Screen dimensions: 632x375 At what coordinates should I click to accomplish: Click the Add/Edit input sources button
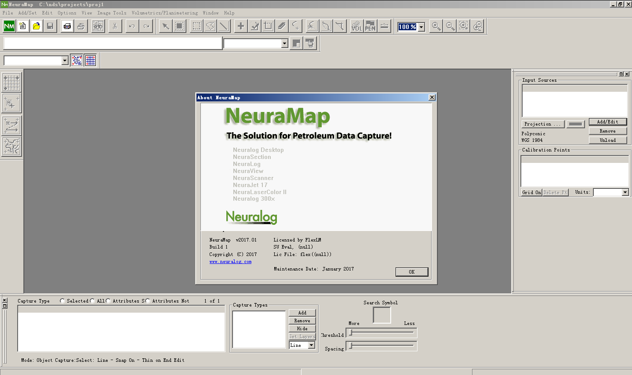pos(608,122)
